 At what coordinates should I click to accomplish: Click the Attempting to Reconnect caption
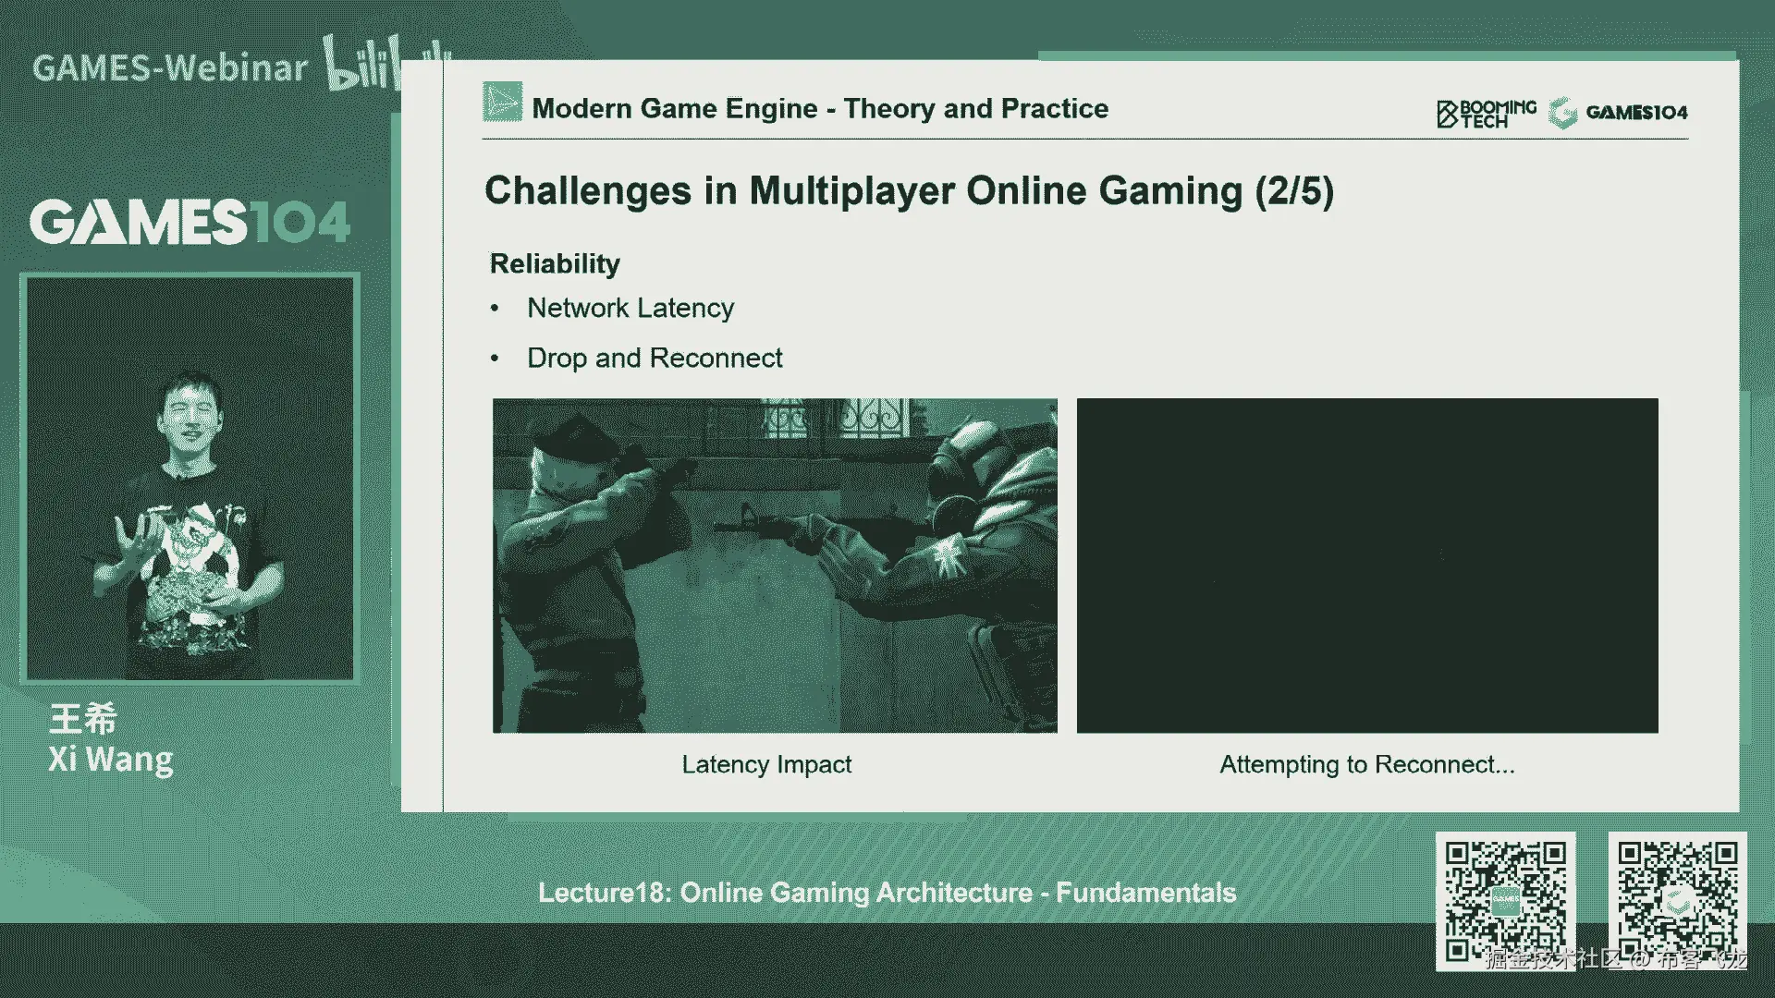point(1366,764)
